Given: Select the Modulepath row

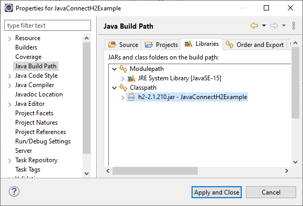Looking at the screenshot, I should click(x=147, y=69).
